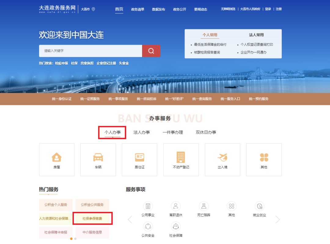Open 企业开办一网通办 link

(x=253, y=52)
